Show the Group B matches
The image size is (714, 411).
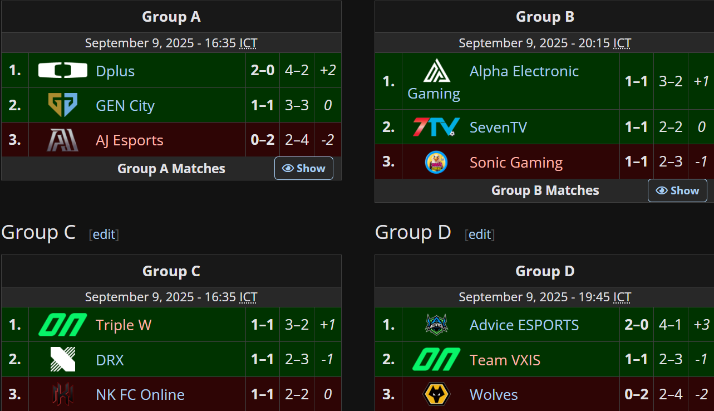tap(677, 190)
